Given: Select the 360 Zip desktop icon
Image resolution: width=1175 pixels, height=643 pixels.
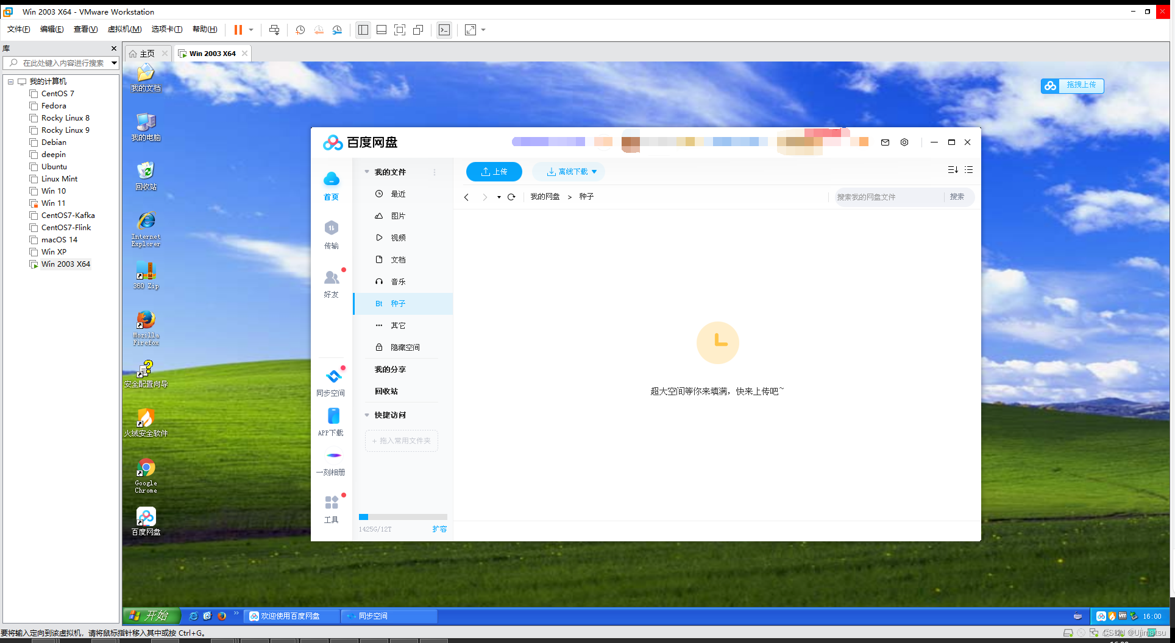Looking at the screenshot, I should pos(146,275).
